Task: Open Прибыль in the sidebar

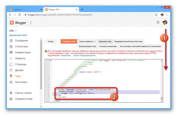Action: pyautogui.click(x=20, y=58)
